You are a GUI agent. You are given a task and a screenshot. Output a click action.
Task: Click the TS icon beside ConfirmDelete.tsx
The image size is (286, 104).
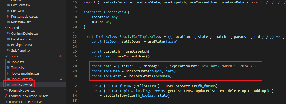8,34
